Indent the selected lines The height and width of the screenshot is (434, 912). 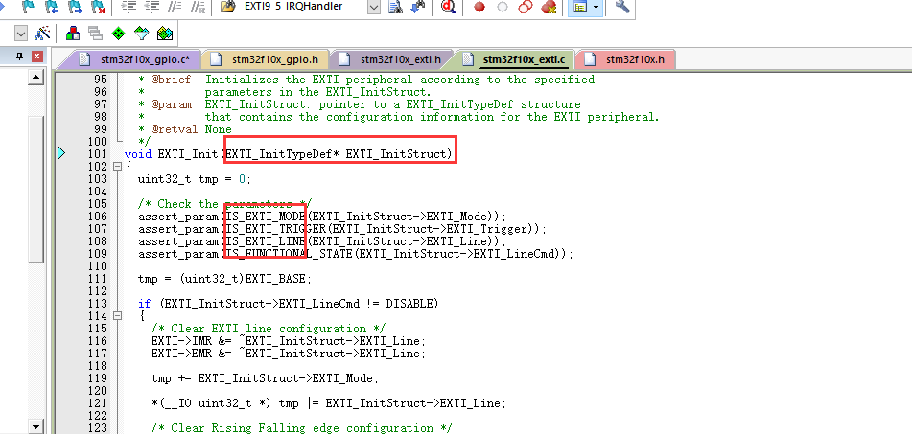129,7
